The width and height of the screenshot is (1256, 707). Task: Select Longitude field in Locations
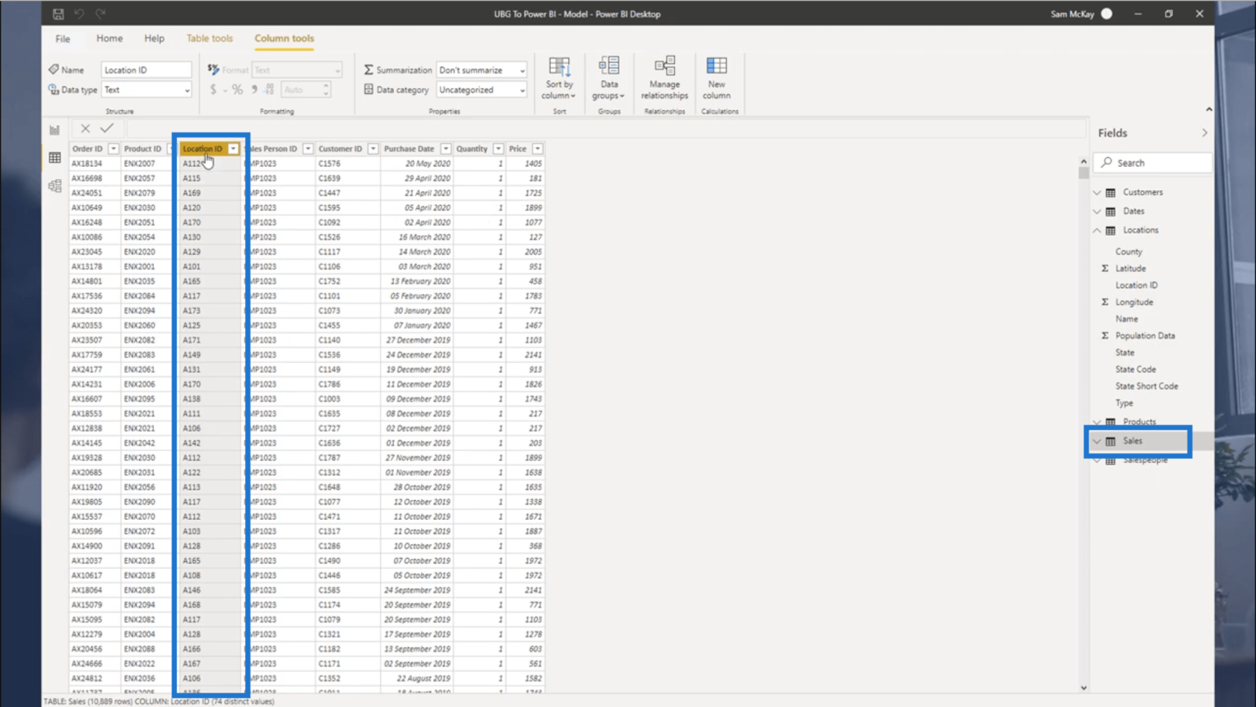point(1134,302)
